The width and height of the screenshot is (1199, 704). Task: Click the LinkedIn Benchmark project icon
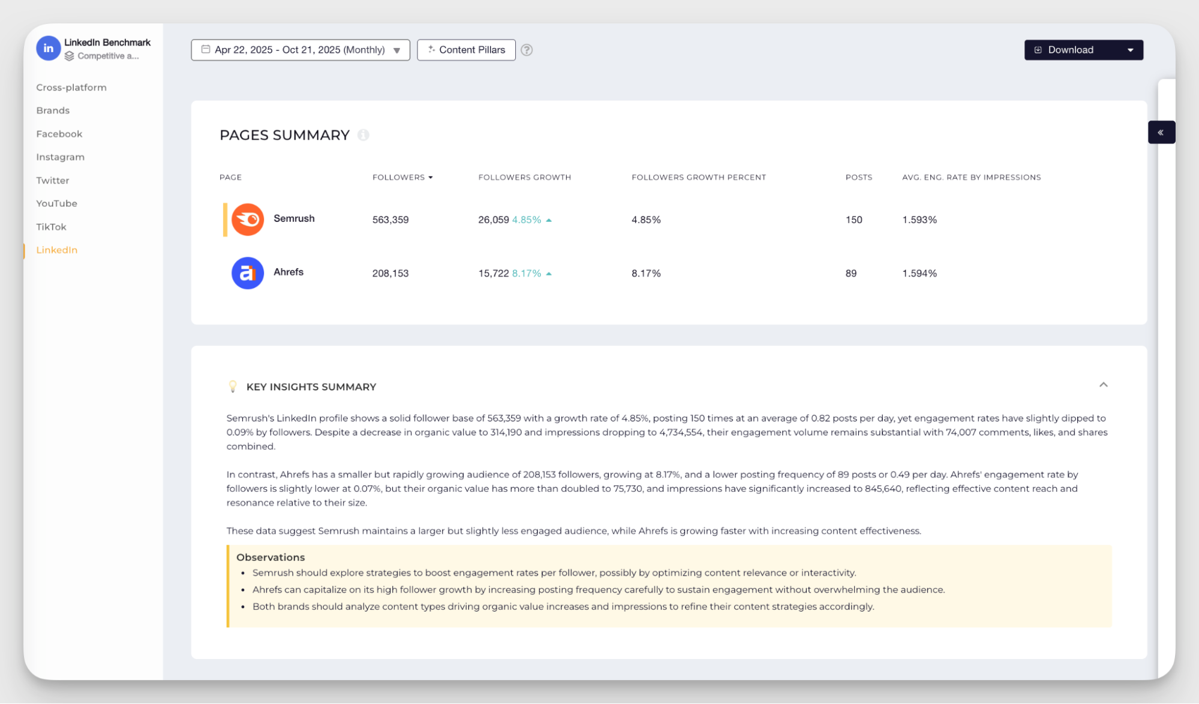49,49
